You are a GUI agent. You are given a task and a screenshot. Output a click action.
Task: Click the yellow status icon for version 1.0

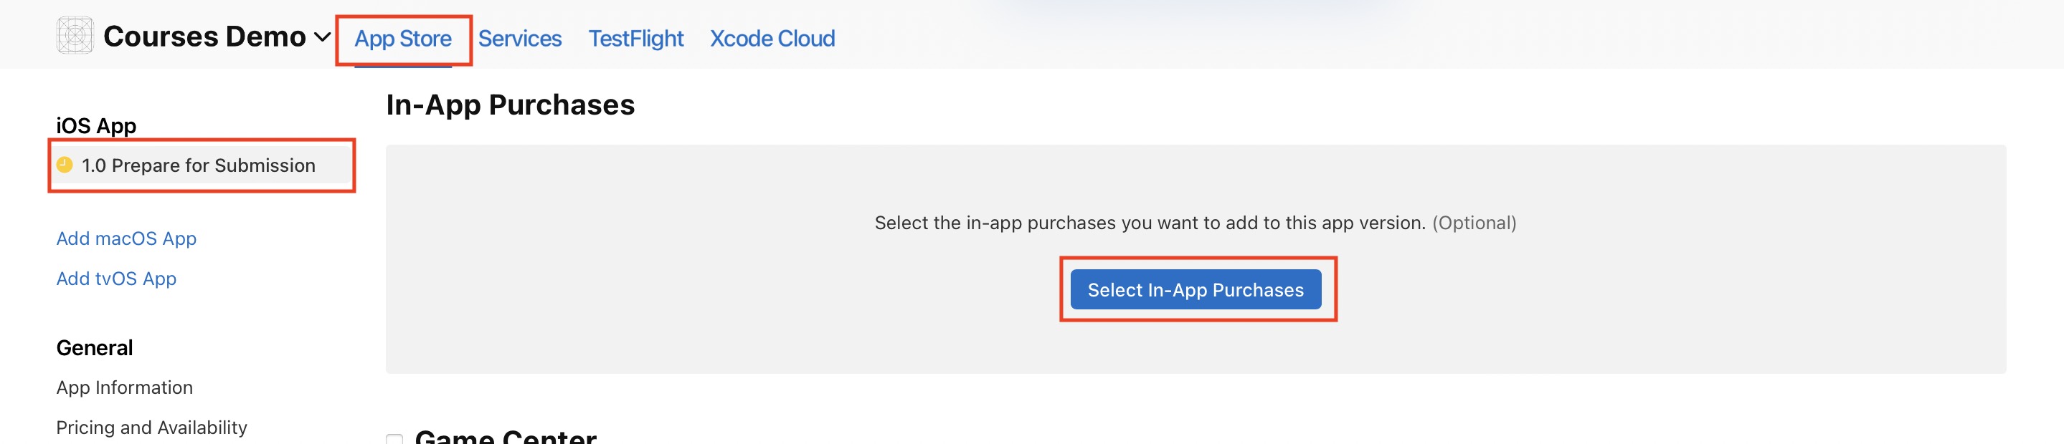click(x=65, y=165)
